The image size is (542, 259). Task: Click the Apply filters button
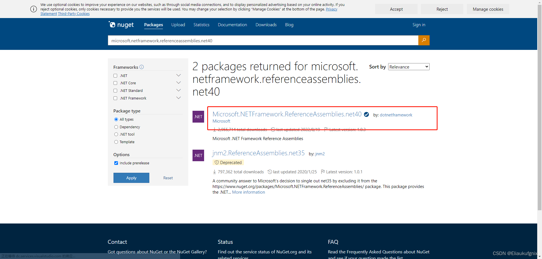coord(131,178)
